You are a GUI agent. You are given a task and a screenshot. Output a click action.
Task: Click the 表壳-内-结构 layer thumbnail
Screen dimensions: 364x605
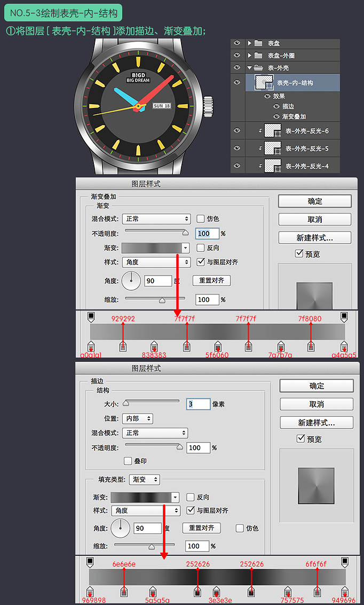pos(264,82)
